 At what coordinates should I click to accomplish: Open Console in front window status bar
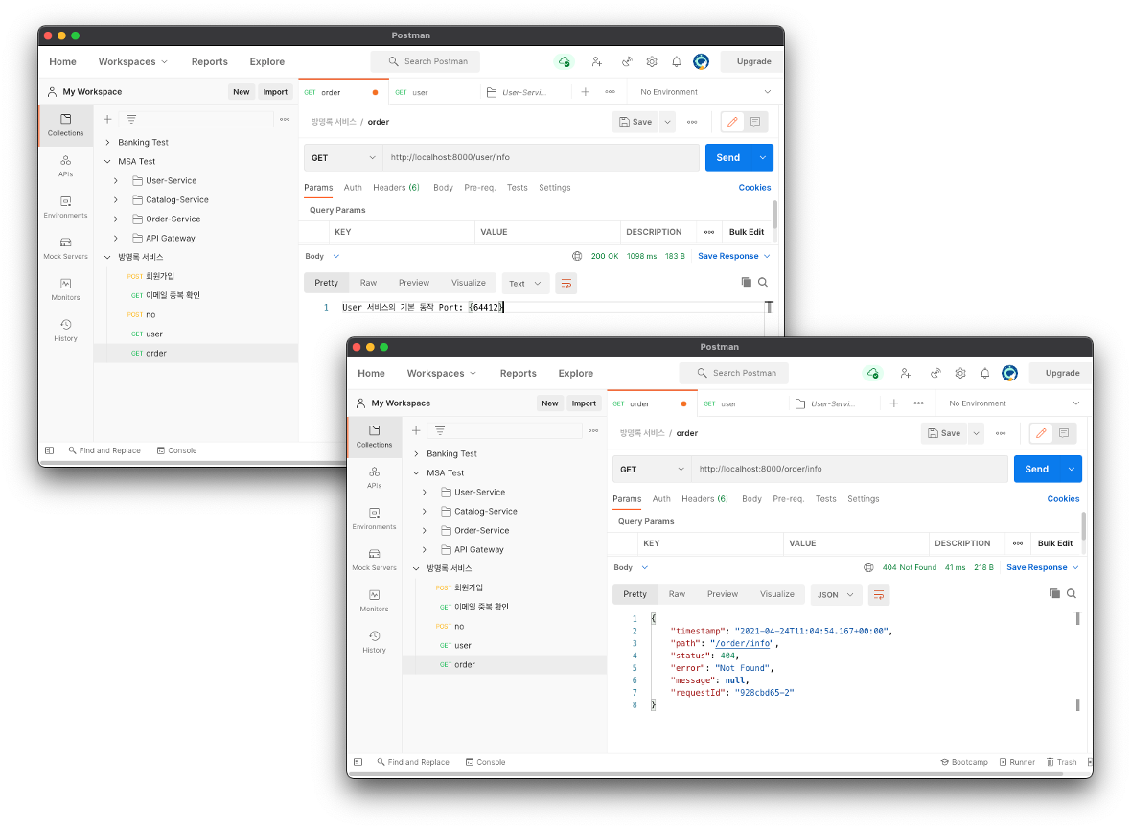[x=485, y=762]
